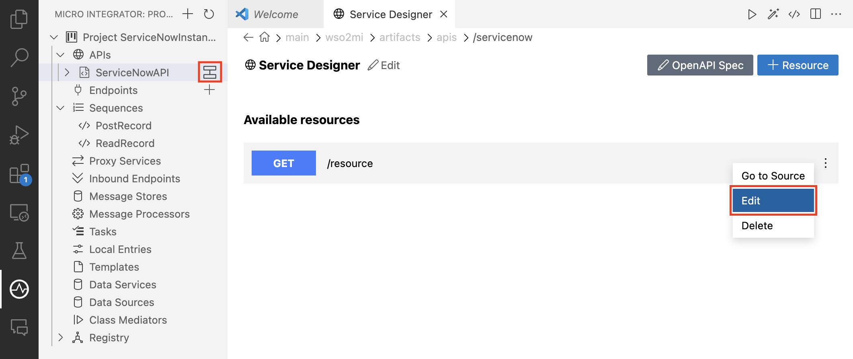The width and height of the screenshot is (853, 359).
Task: Open the main breadcrumb segment
Action: coord(297,37)
